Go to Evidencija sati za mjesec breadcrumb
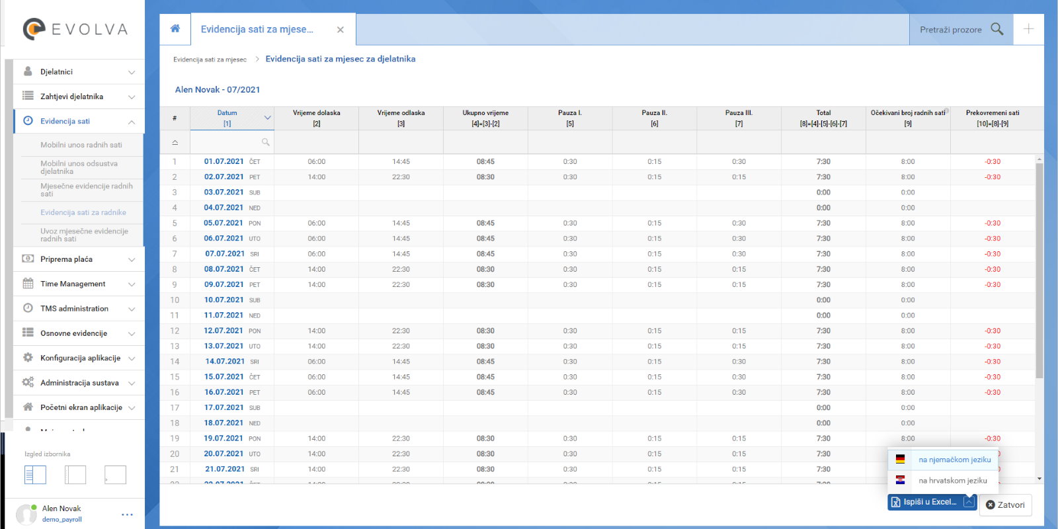Screen dimensions: 1058x529 pos(210,60)
